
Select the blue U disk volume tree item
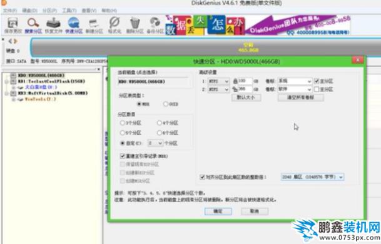click(41, 87)
